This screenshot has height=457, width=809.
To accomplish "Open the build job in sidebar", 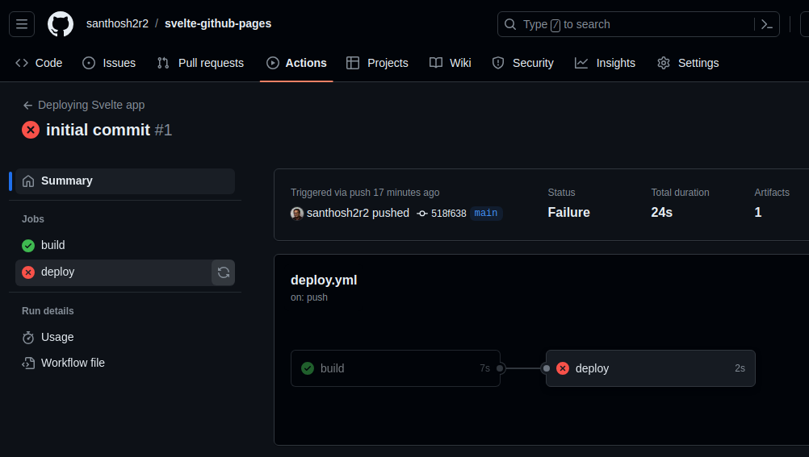I will (x=125, y=245).
